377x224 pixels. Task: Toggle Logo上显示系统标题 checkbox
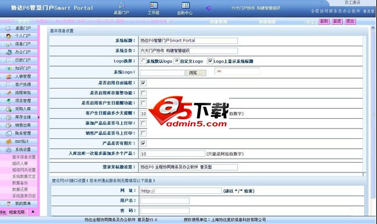point(210,61)
